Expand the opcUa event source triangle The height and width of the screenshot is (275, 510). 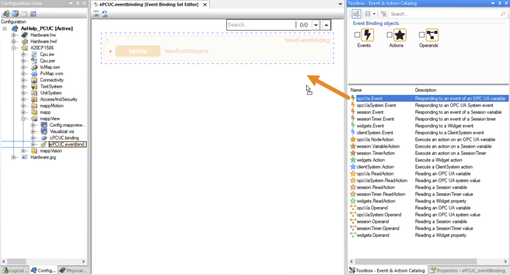tap(110, 52)
